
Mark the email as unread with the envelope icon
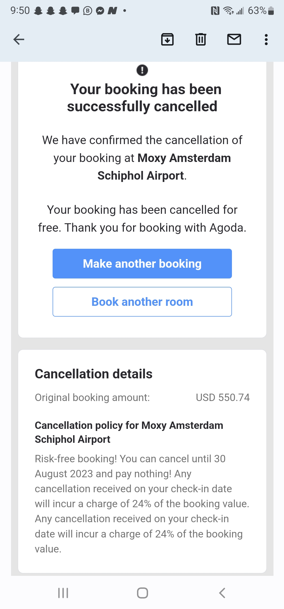(x=234, y=40)
